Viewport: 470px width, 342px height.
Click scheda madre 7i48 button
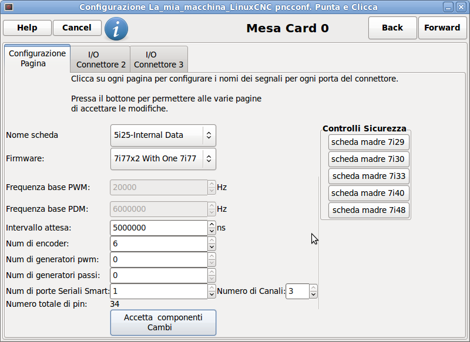tap(369, 211)
